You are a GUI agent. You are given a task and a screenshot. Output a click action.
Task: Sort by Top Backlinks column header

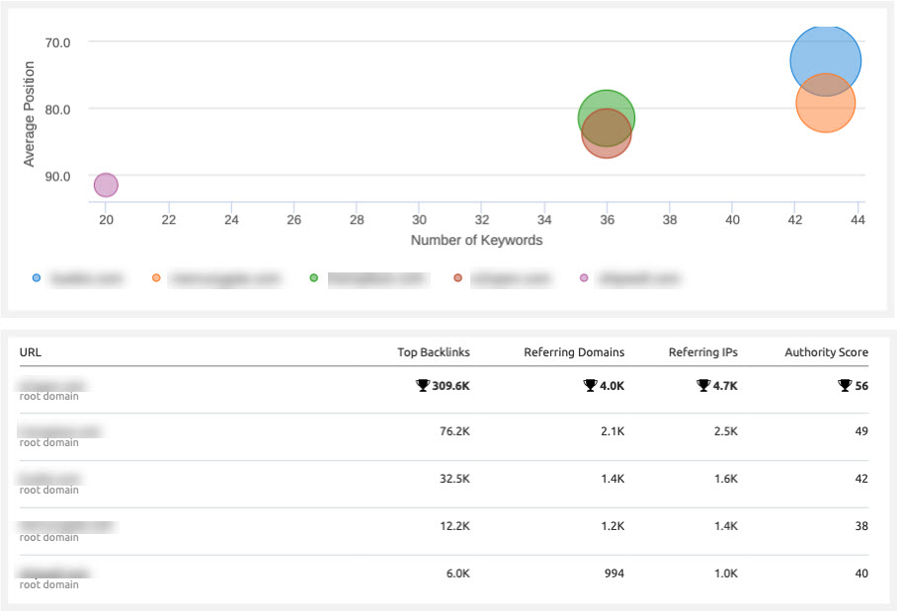(433, 351)
